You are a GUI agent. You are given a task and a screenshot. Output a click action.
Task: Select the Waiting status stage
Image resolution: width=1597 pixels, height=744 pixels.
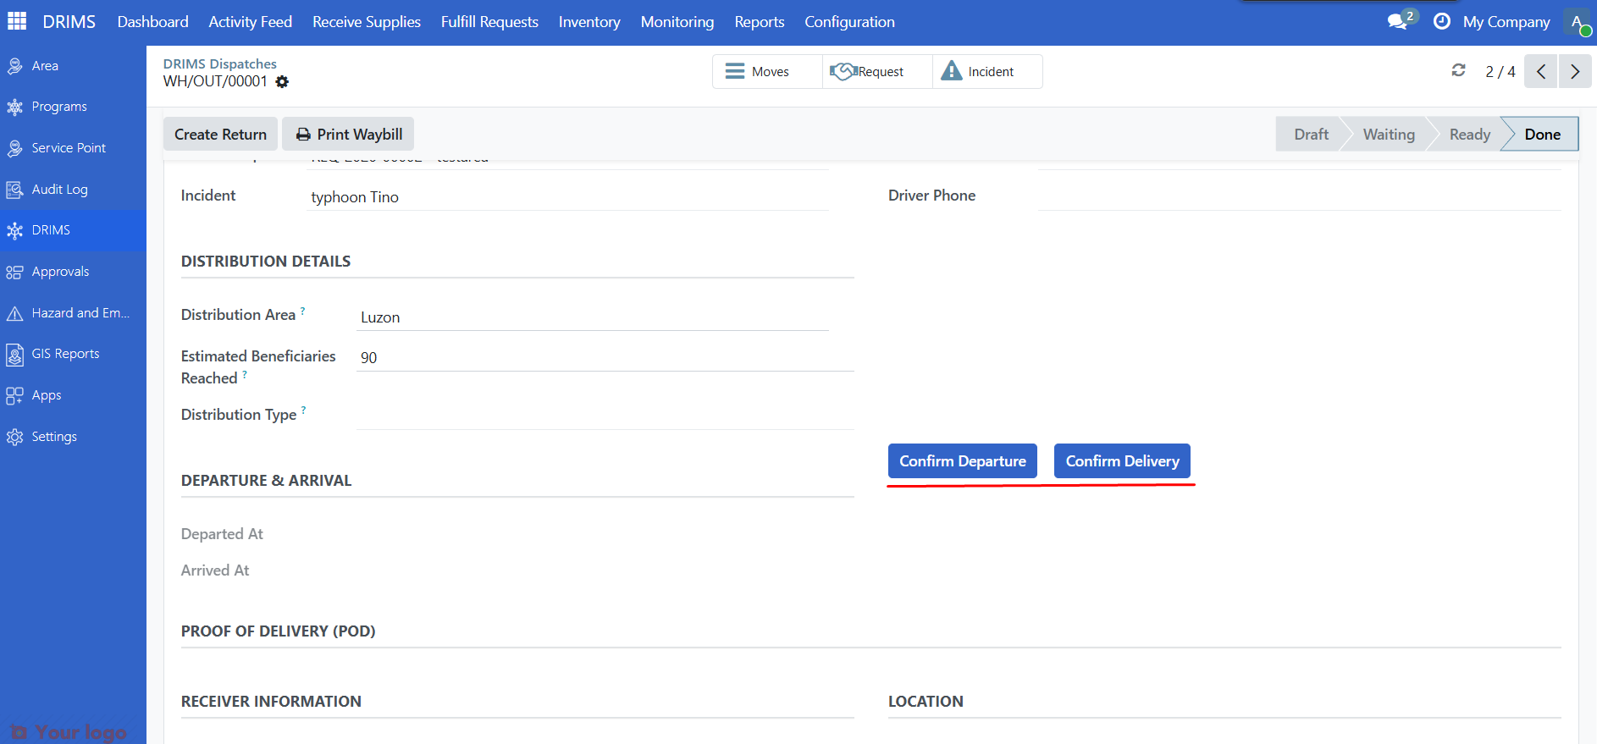[1389, 135]
